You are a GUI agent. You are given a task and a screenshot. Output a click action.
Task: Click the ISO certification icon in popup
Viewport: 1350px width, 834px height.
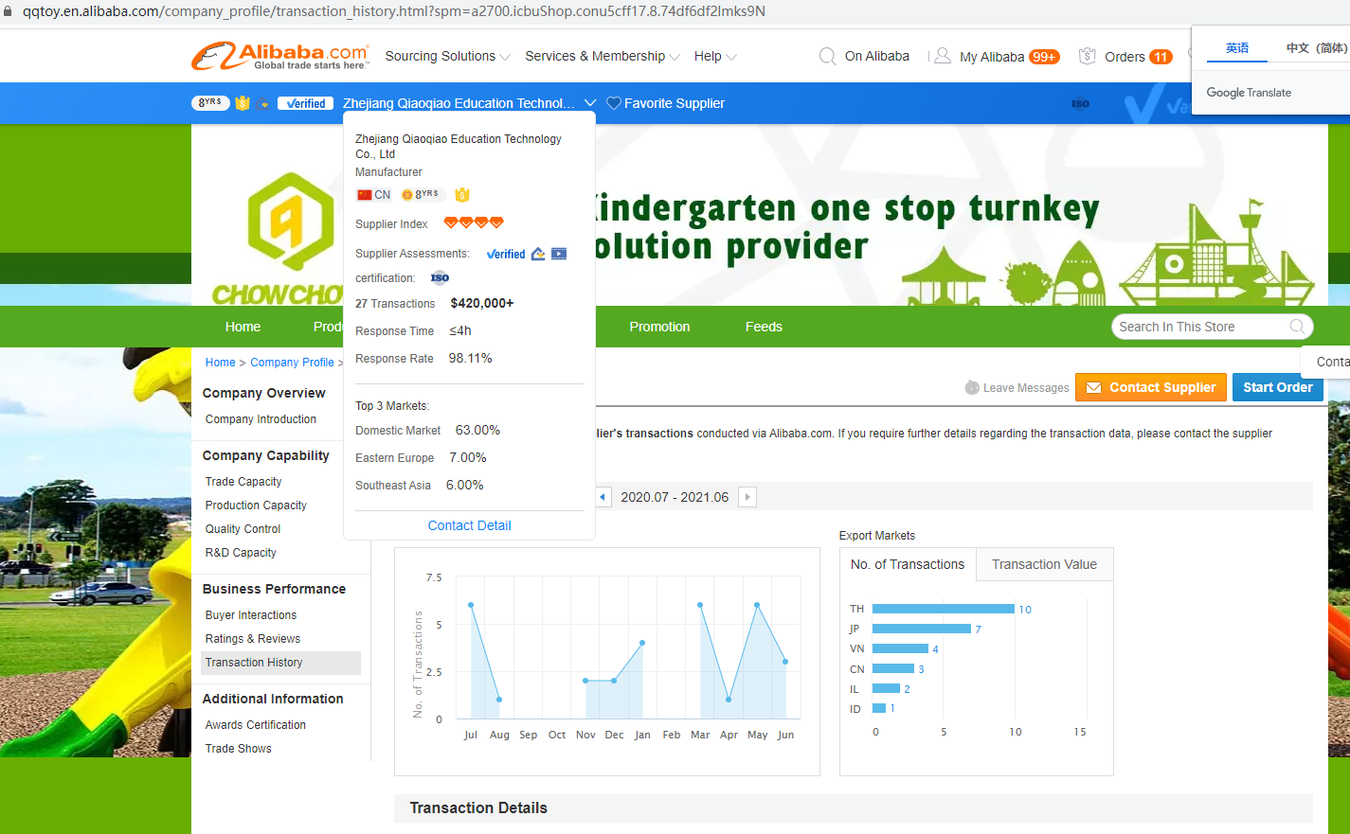pos(440,278)
